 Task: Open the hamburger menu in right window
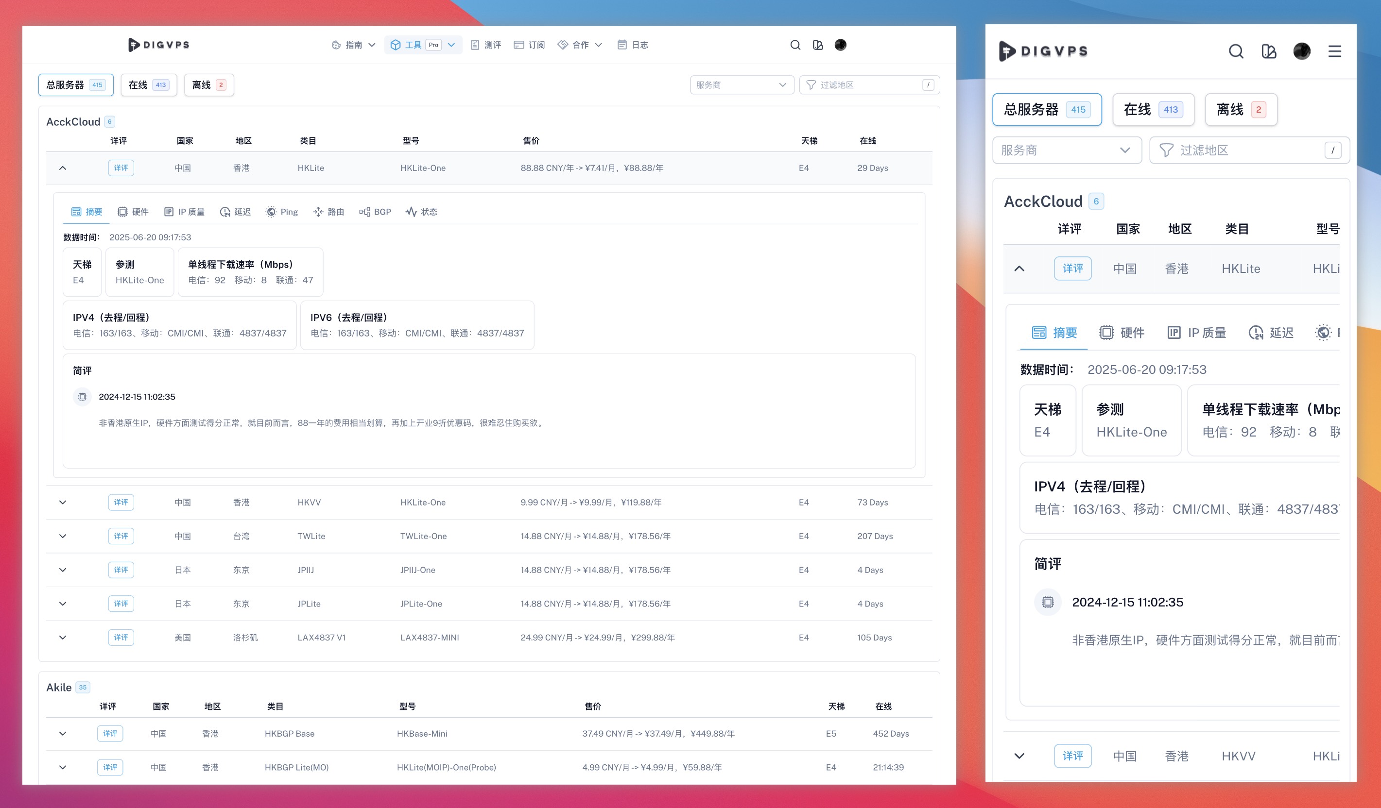1334,51
